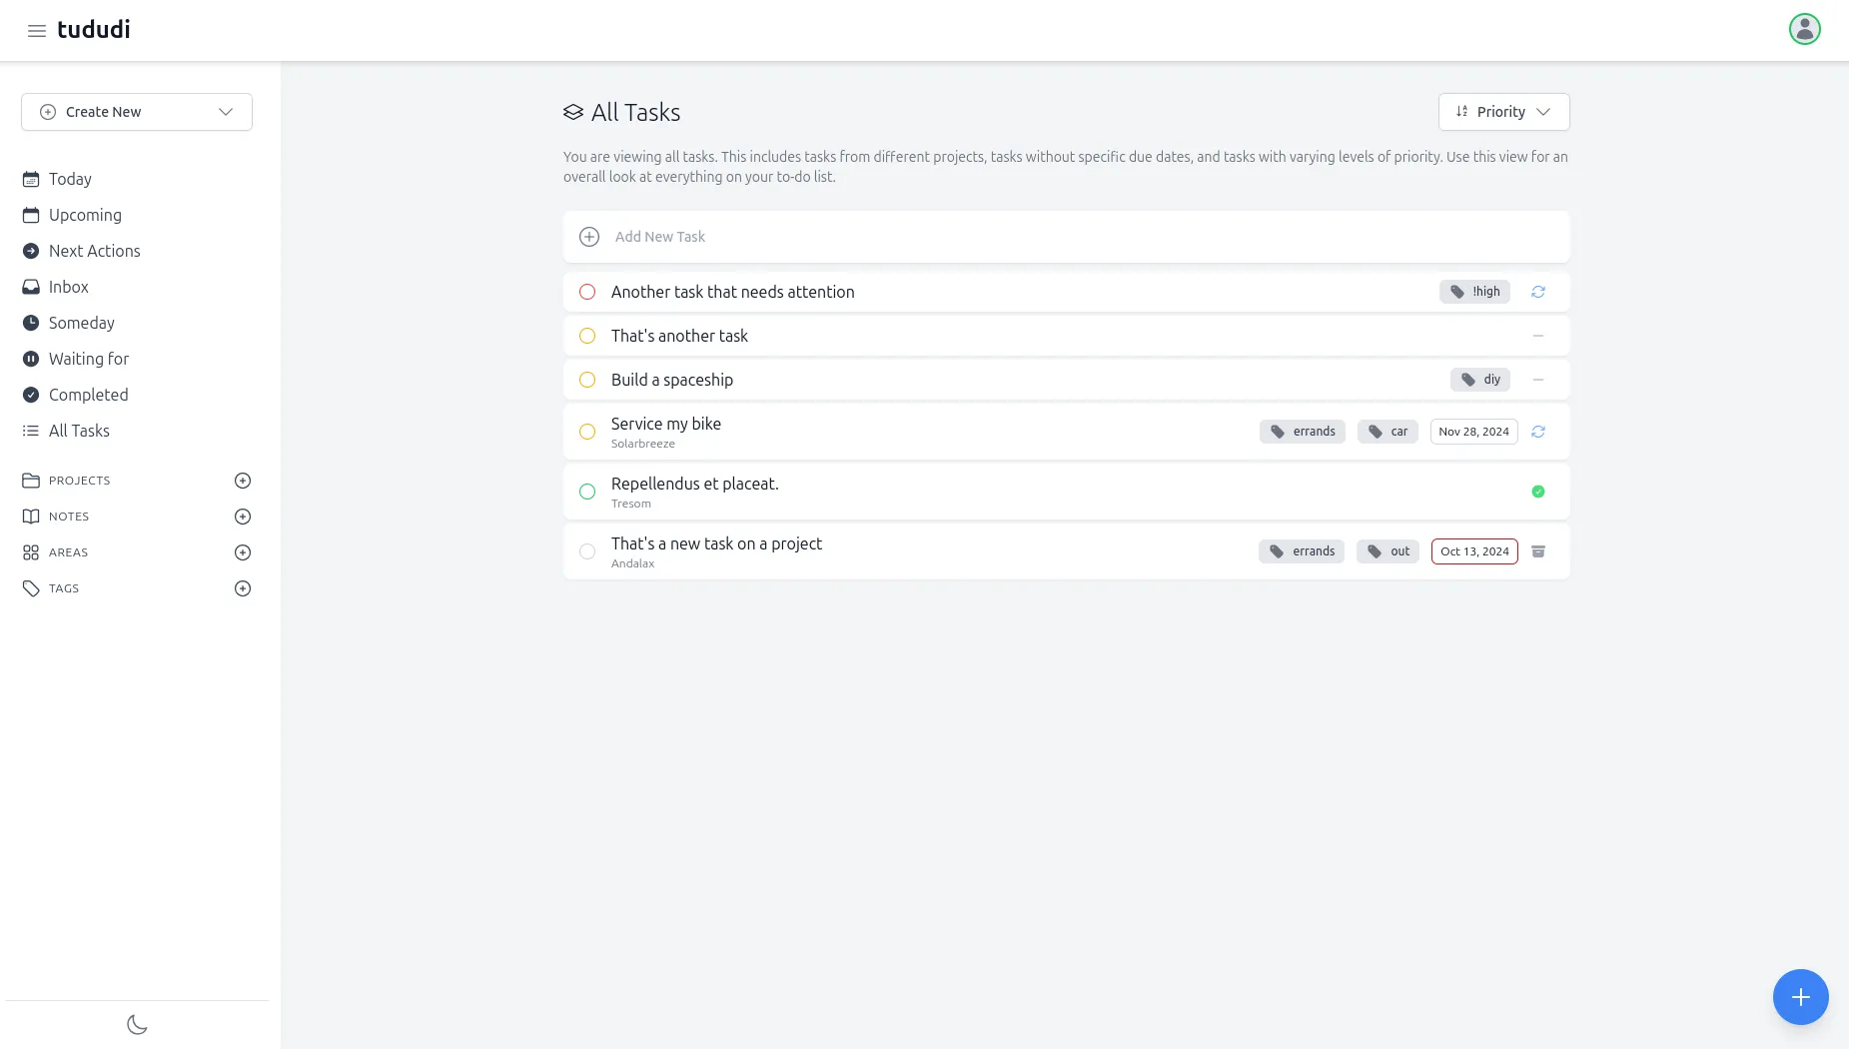This screenshot has width=1849, height=1049.
Task: Mark 'Another task that needs attention' complete
Action: click(x=587, y=292)
